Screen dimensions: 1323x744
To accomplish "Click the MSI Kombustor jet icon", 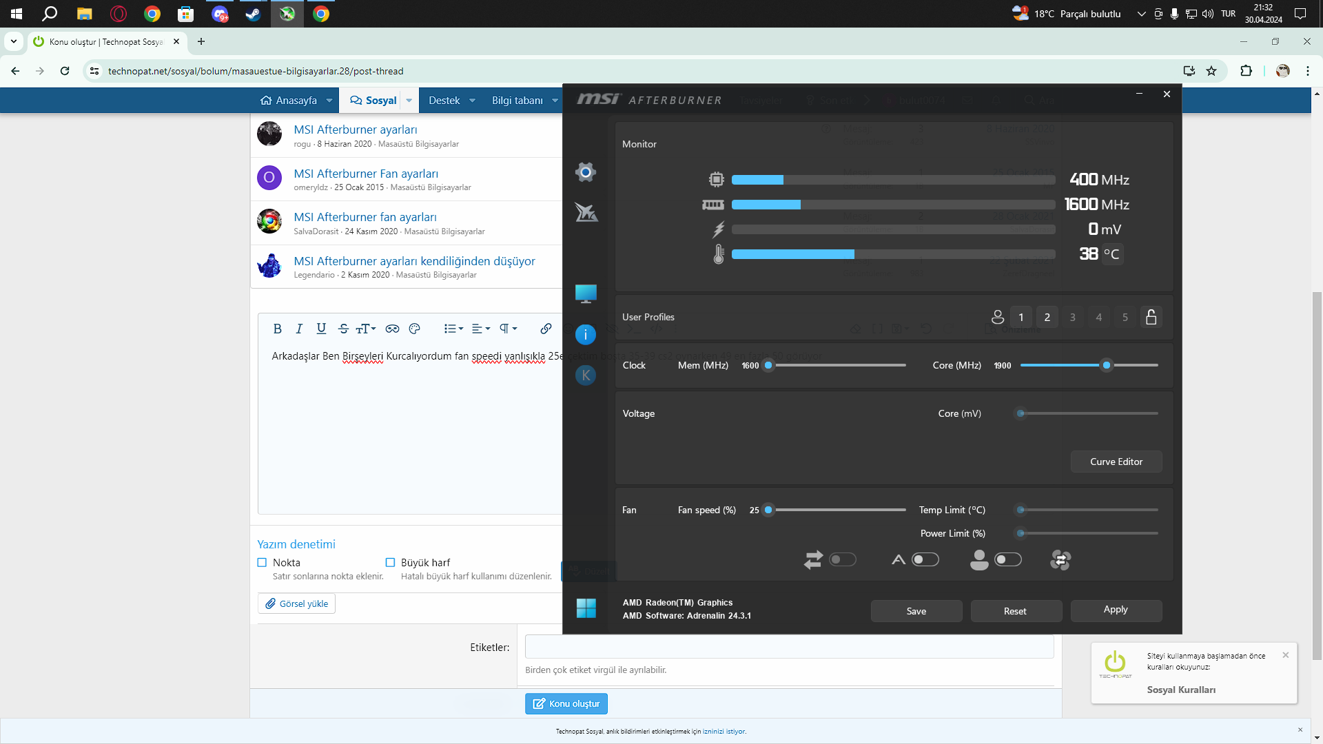I will click(x=586, y=212).
